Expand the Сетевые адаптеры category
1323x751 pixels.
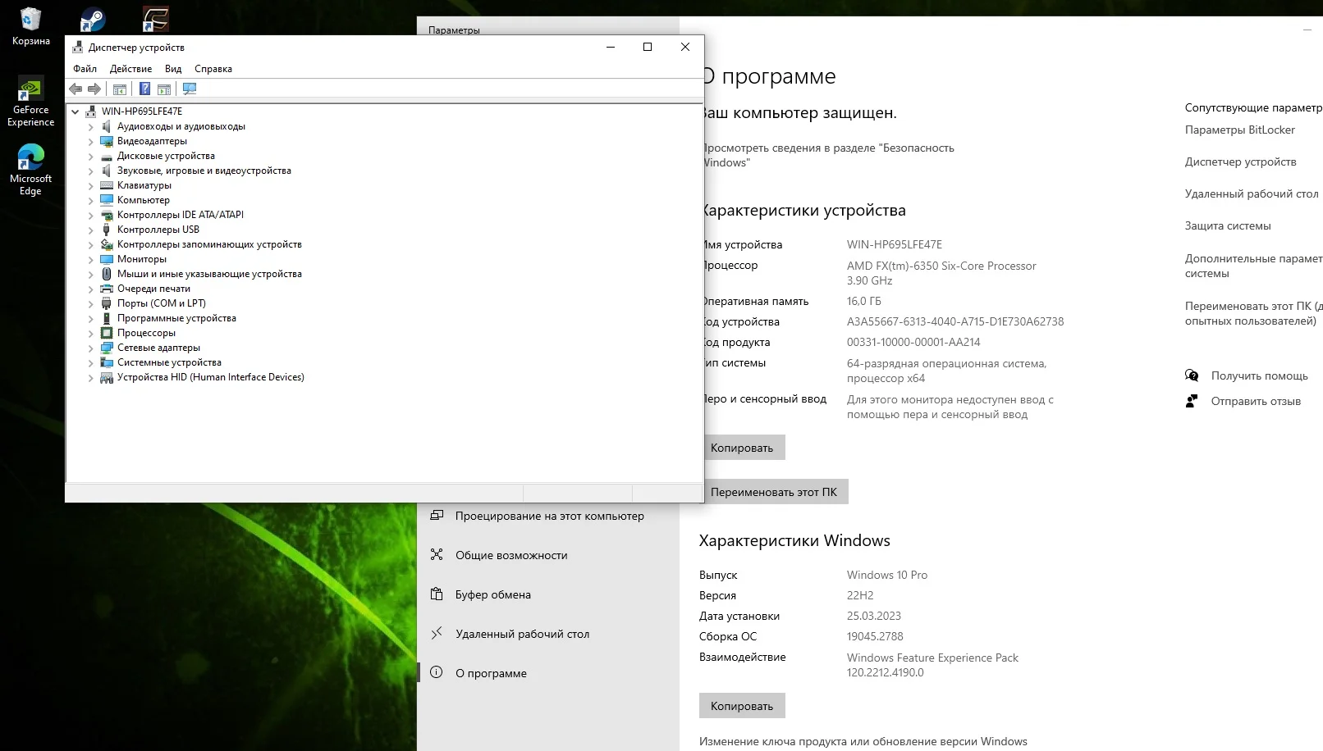tap(91, 348)
